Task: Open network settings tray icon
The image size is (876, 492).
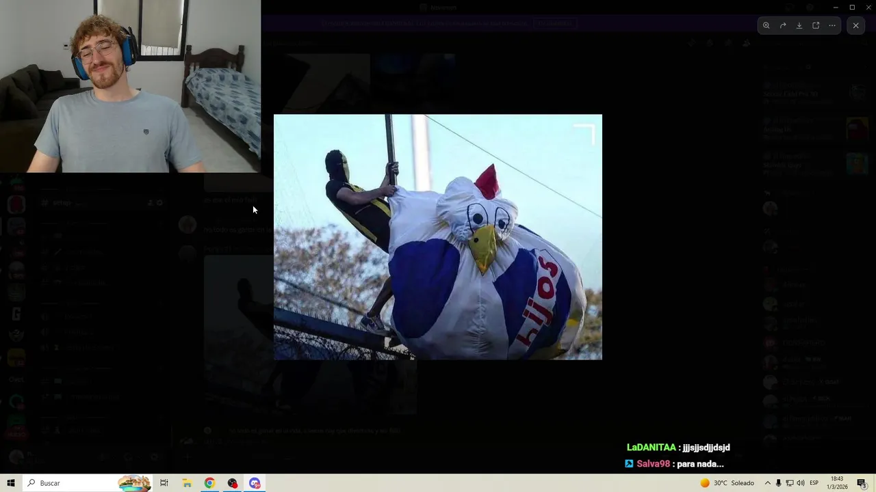Action: [789, 483]
